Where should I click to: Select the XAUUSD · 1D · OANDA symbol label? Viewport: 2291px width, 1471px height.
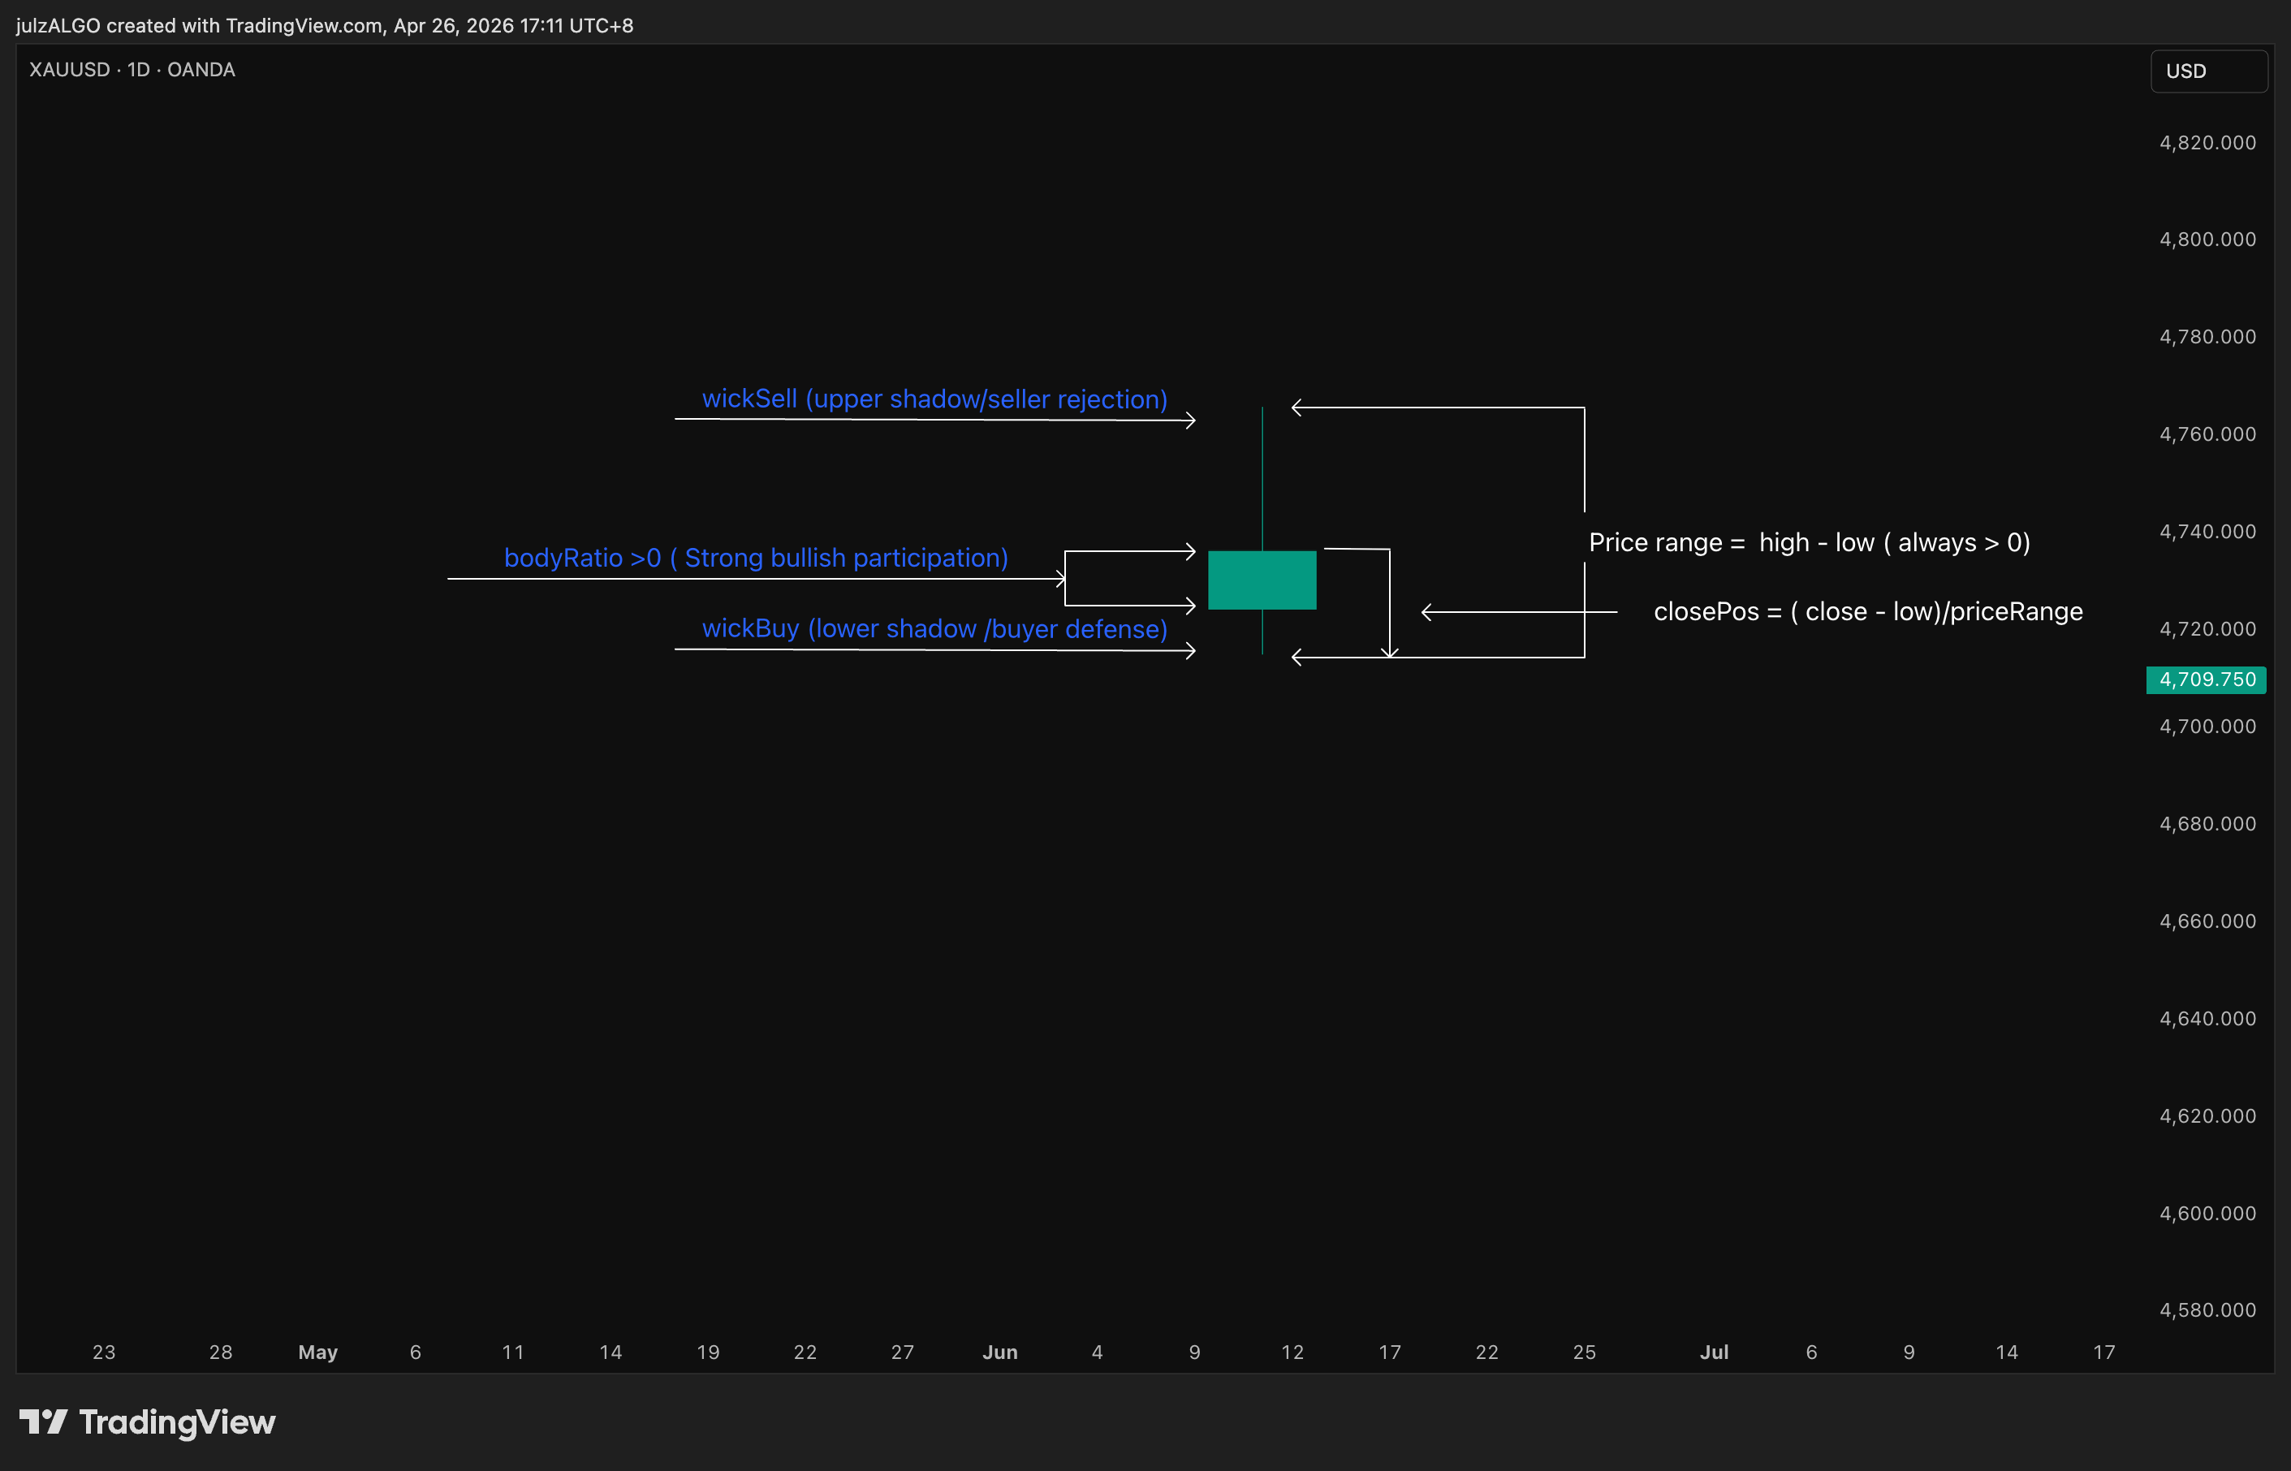click(132, 70)
